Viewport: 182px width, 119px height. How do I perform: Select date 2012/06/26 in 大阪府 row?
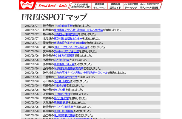click(x=32, y=103)
